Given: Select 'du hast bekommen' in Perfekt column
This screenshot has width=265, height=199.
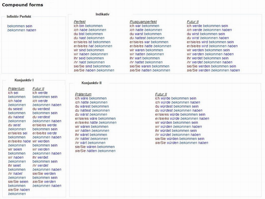Looking at the screenshot, I should pos(89,38).
